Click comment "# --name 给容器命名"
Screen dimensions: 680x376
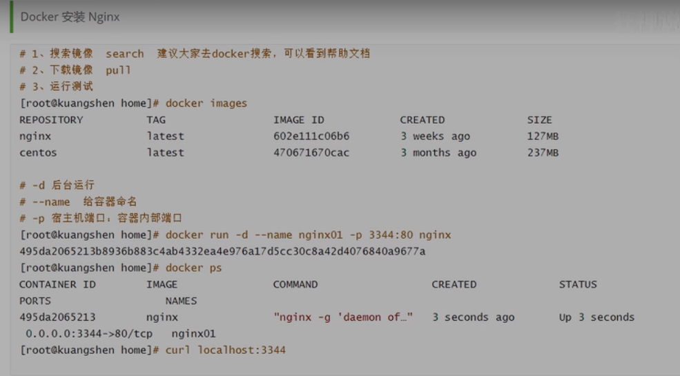pos(78,202)
